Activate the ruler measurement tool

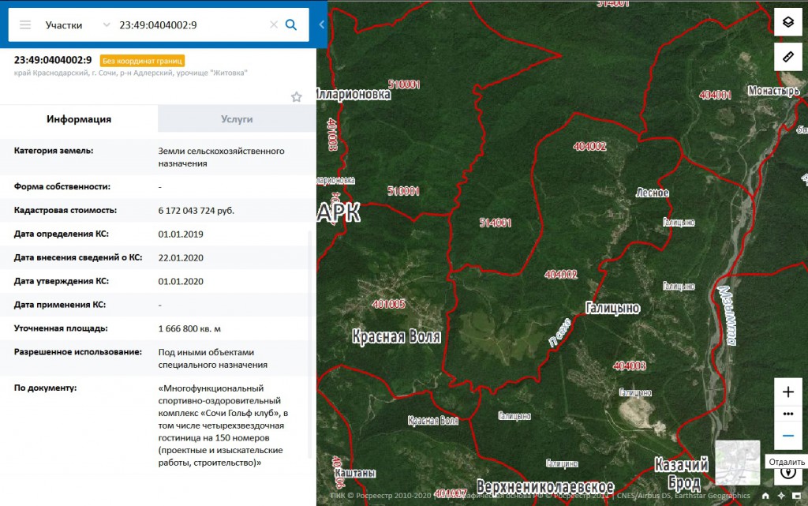[787, 57]
